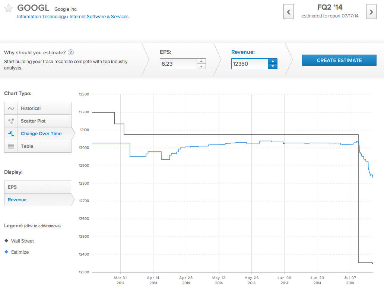384x289 pixels.
Task: Select the Change Over Time chart type
Action: tap(39, 134)
